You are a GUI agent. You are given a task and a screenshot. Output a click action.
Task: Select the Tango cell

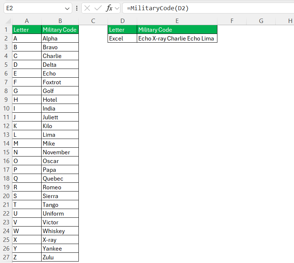[60, 205]
